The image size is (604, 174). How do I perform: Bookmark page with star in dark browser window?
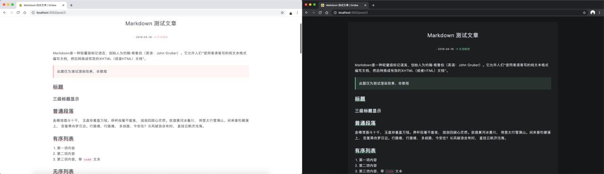[584, 13]
